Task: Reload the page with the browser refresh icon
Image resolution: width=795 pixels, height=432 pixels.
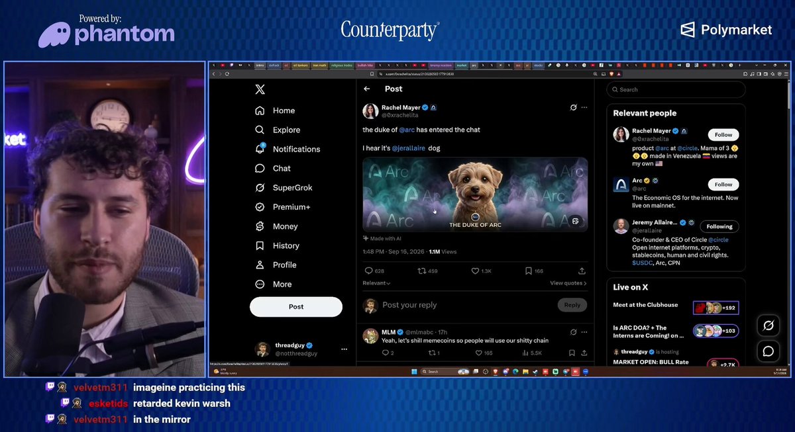Action: pyautogui.click(x=228, y=74)
